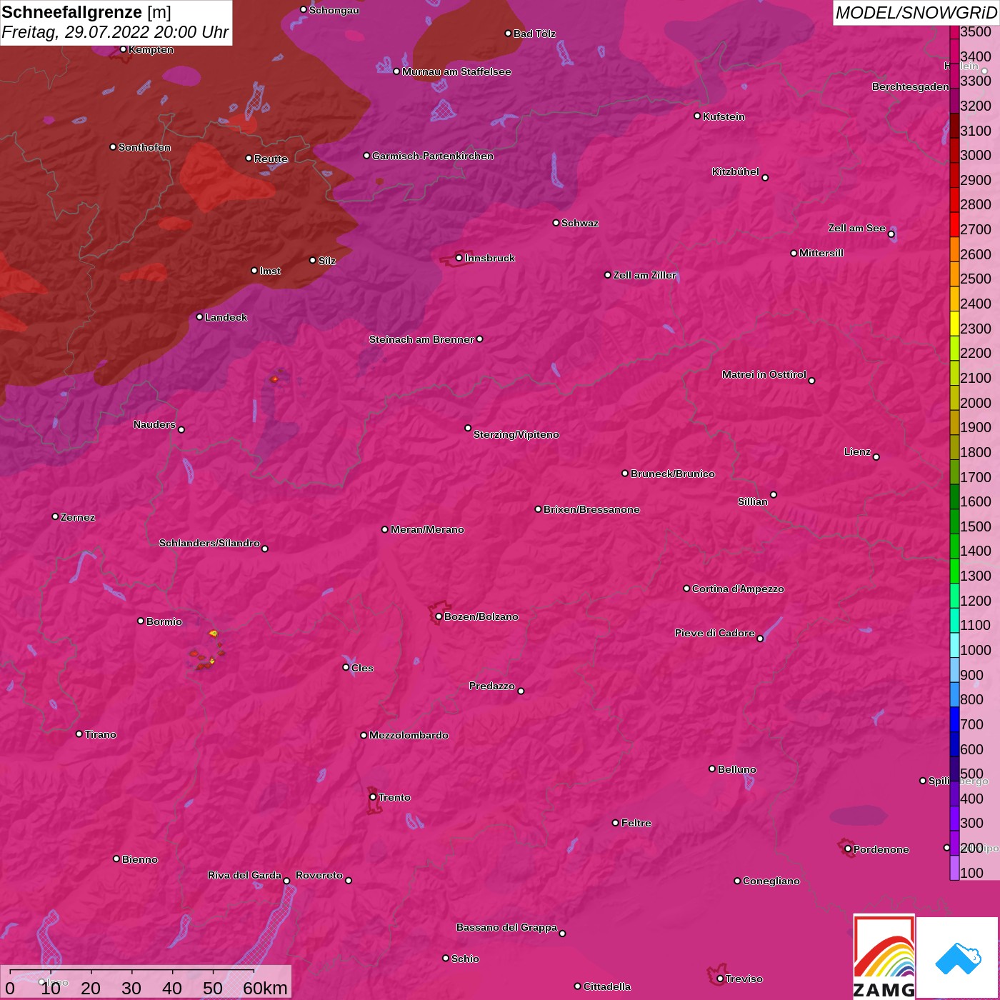Select the Bozen/Bolzano map marker
This screenshot has width=1000, height=1000.
pyautogui.click(x=439, y=616)
